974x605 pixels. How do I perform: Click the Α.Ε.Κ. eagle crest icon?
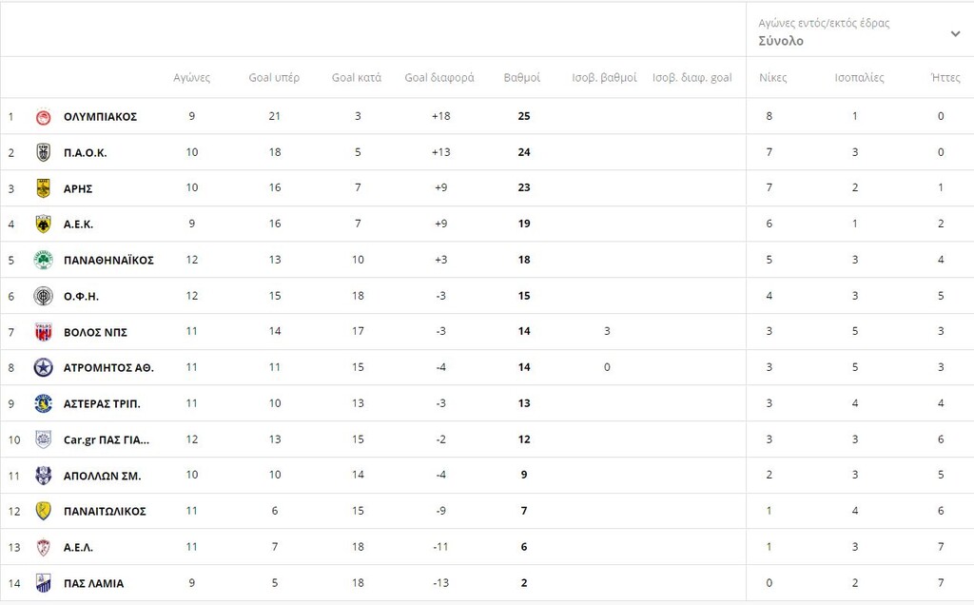43,224
